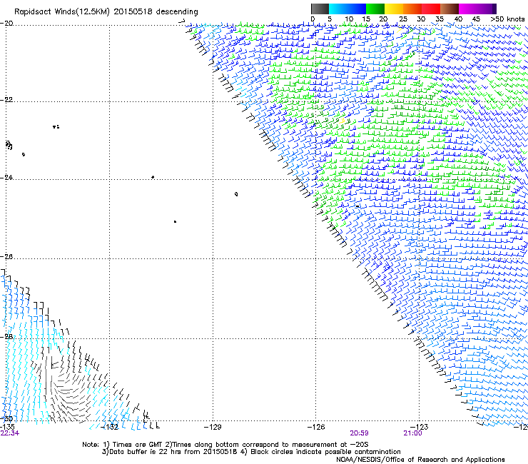Click the '-20' latitude axis label

pos(6,24)
